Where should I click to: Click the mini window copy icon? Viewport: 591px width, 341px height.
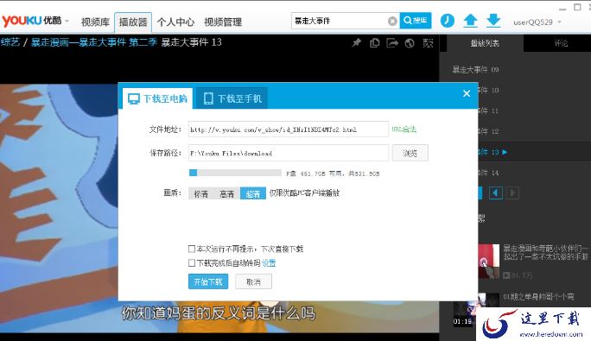click(x=375, y=43)
